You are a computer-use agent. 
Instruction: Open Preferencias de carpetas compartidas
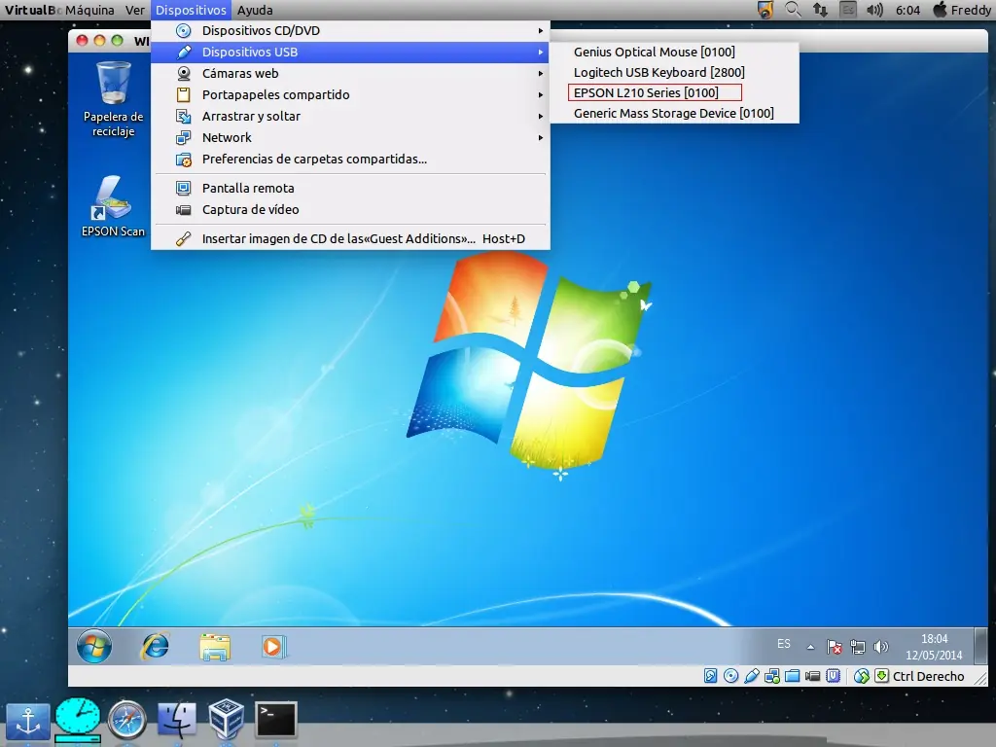pyautogui.click(x=350, y=159)
